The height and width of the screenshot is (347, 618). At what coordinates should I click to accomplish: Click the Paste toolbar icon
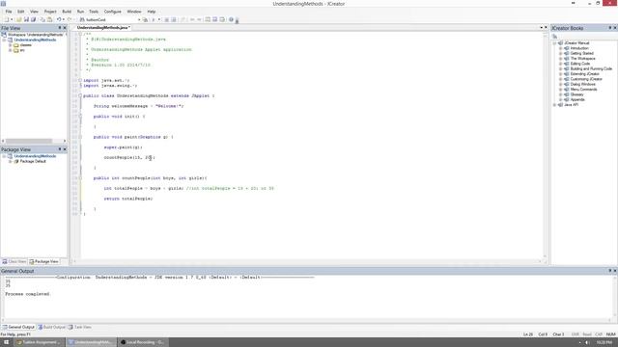[x=49, y=19]
